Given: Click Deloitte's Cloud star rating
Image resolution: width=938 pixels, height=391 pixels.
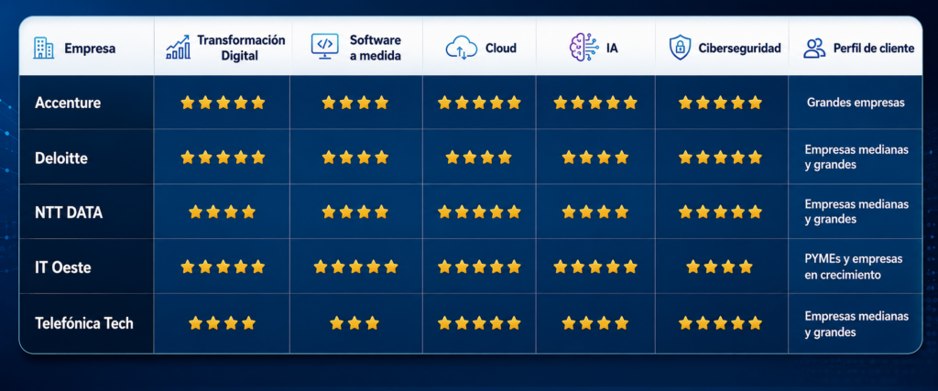Looking at the screenshot, I should coord(478,157).
